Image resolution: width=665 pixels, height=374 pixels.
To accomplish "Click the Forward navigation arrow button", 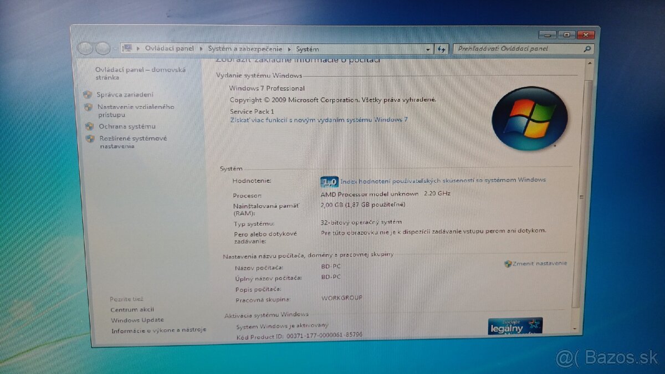I will [102, 48].
